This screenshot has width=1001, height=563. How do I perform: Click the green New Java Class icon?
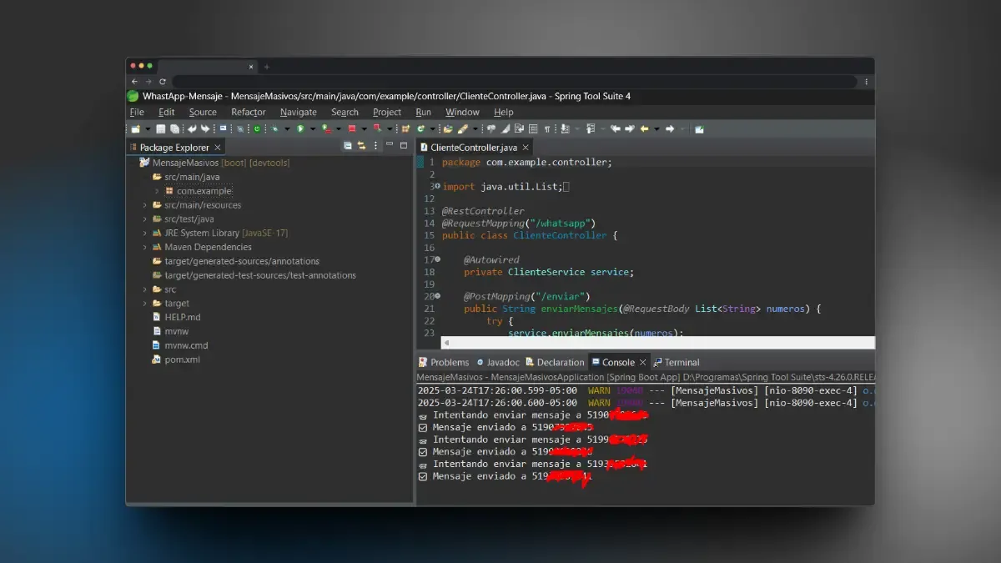click(x=421, y=129)
